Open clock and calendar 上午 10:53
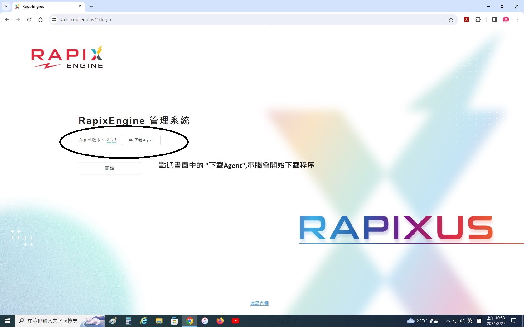This screenshot has width=524, height=327. (496, 321)
